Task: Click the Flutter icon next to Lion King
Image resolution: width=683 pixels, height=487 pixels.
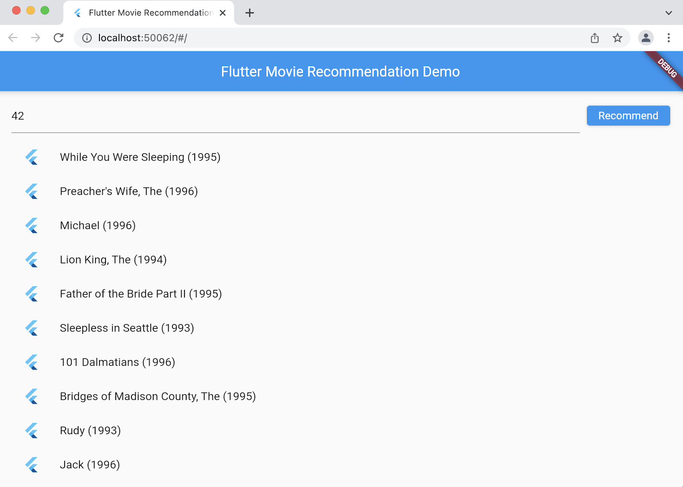Action: tap(32, 260)
